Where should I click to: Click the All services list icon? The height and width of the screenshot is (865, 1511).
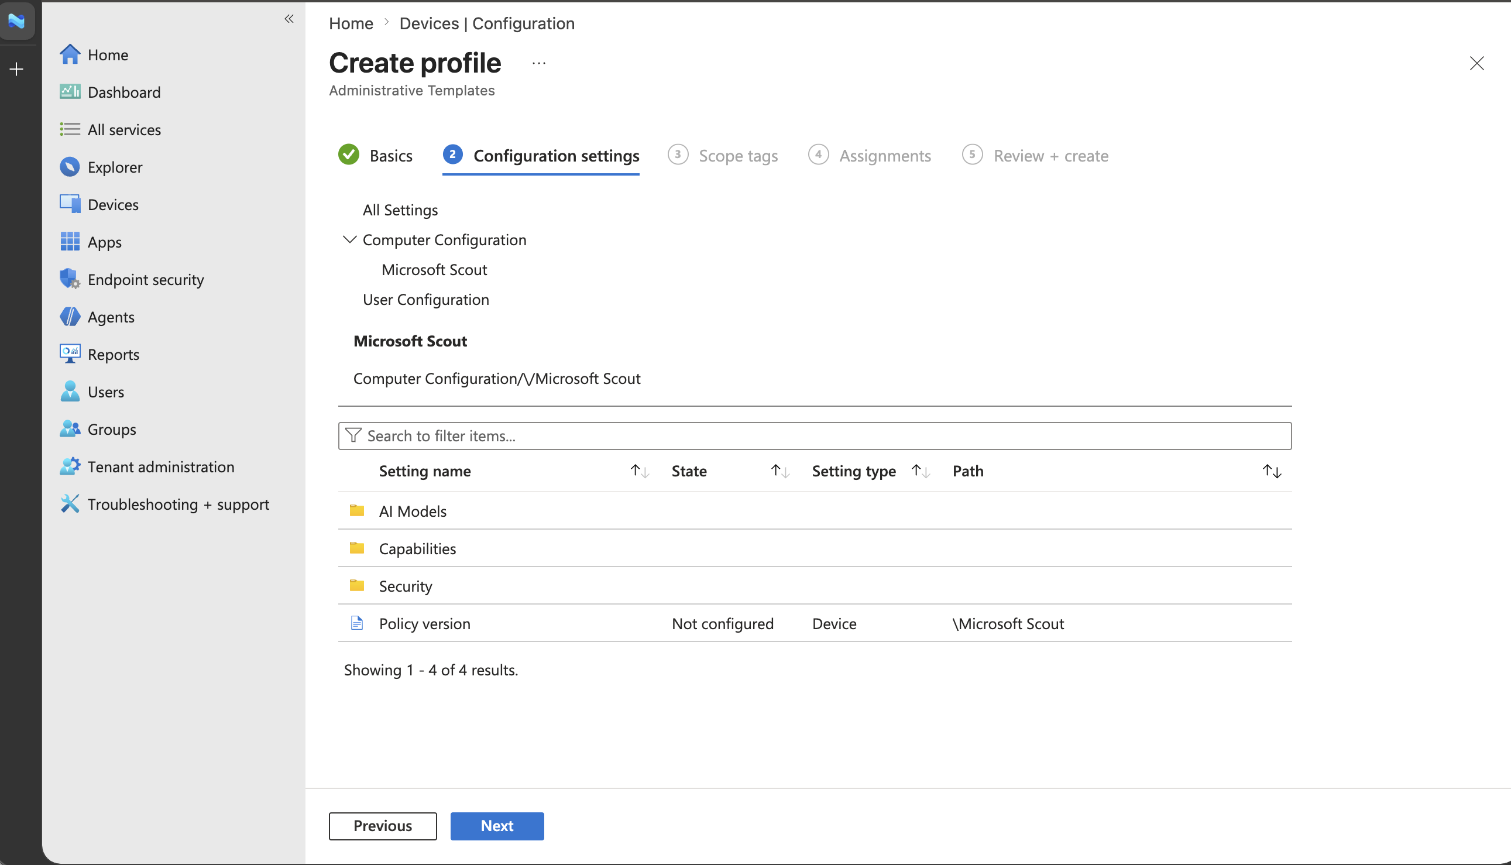click(70, 129)
